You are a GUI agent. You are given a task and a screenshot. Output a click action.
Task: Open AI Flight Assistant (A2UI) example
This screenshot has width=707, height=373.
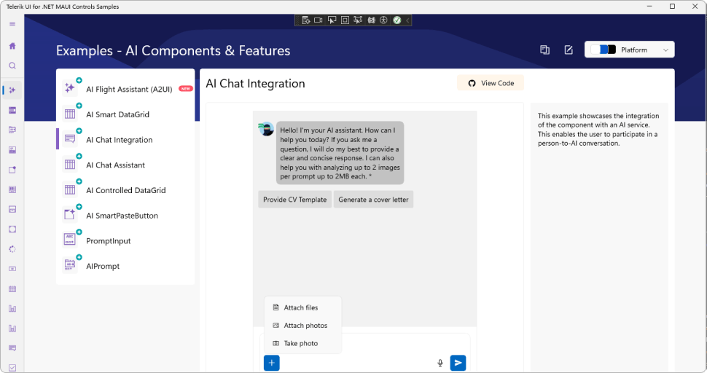tap(126, 89)
